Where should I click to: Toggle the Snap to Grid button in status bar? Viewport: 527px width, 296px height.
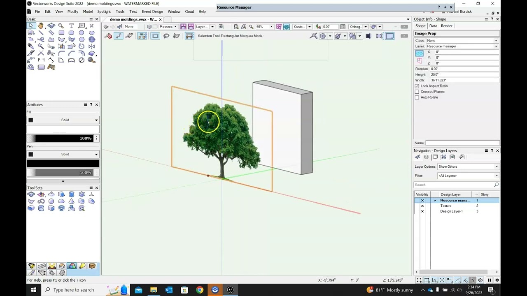tap(419, 280)
